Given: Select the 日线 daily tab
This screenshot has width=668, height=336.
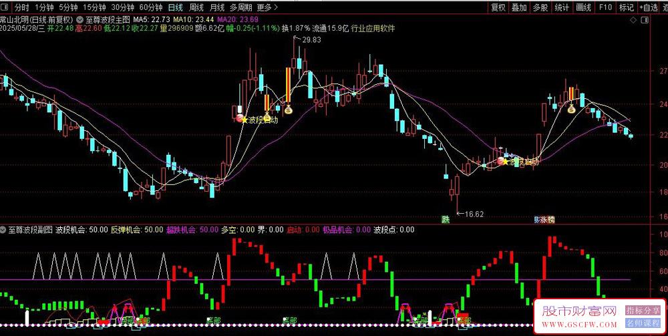Looking at the screenshot, I should [x=176, y=7].
